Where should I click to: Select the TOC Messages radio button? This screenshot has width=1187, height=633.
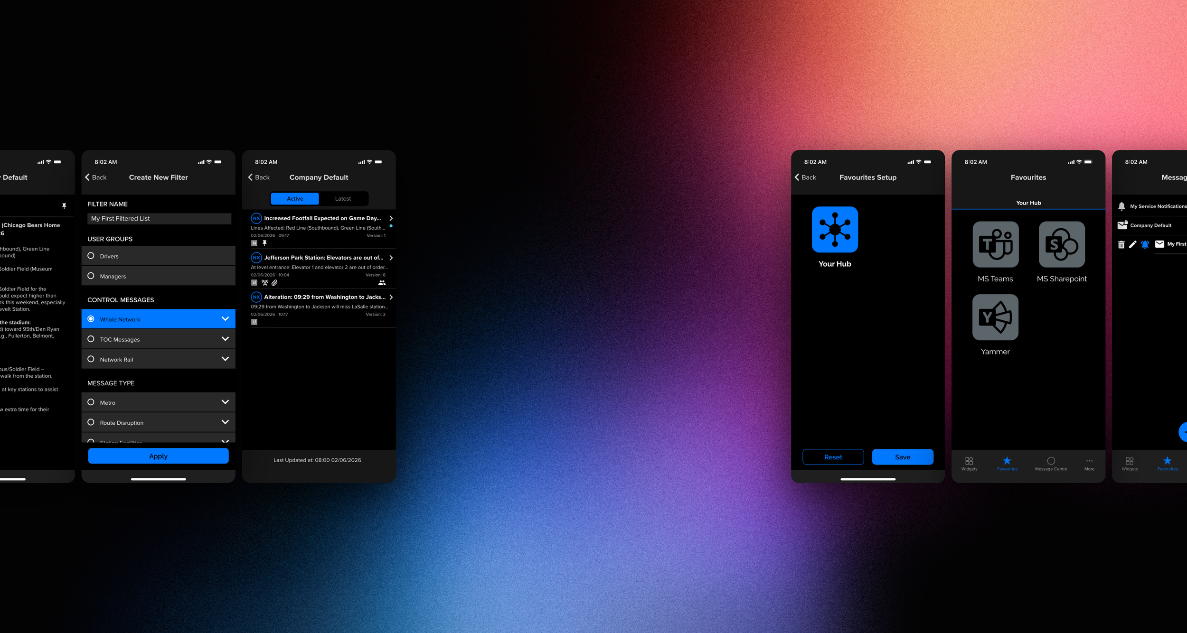[91, 339]
